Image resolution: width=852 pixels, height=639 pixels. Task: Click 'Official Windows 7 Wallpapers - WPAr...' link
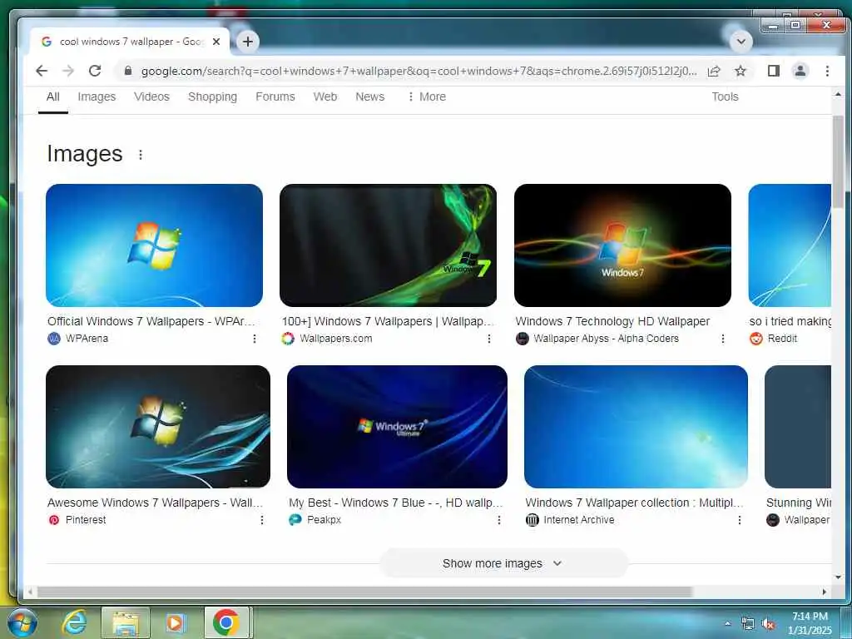pos(151,321)
